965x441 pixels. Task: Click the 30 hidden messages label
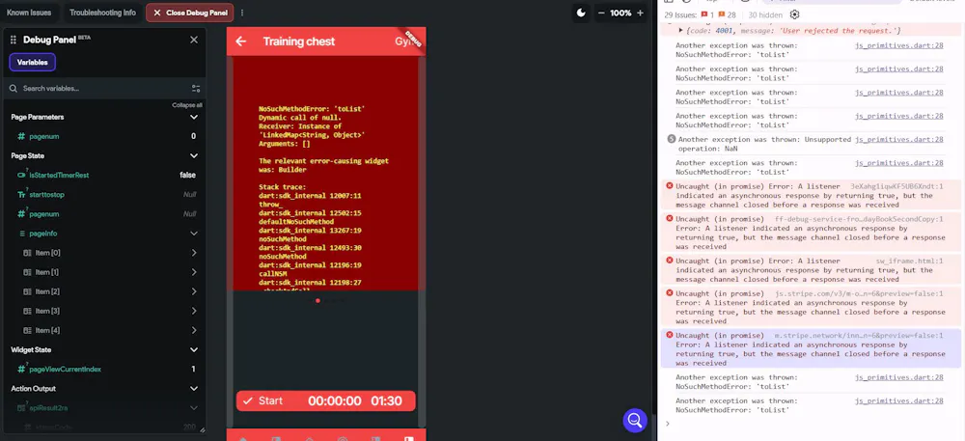click(765, 14)
